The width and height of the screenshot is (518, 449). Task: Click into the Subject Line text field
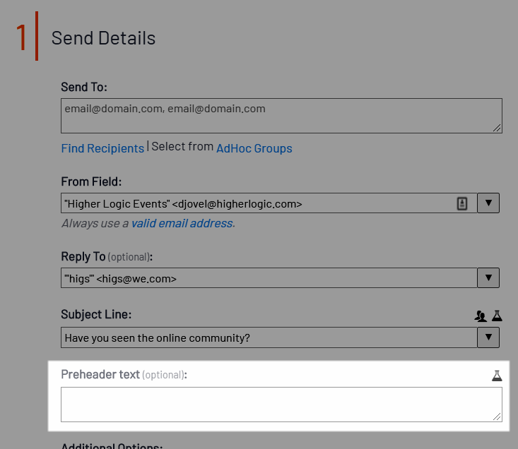[x=269, y=337]
